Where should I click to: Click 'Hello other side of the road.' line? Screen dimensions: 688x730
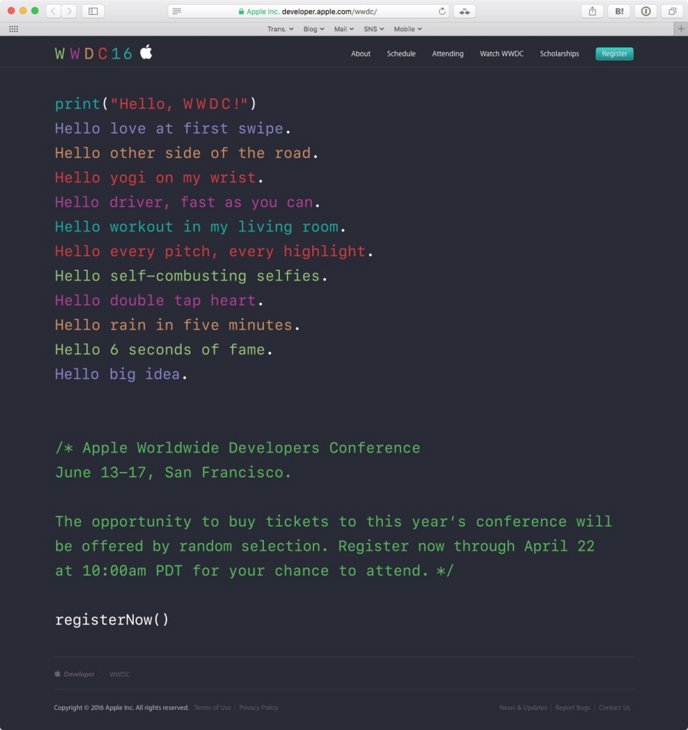pos(187,153)
